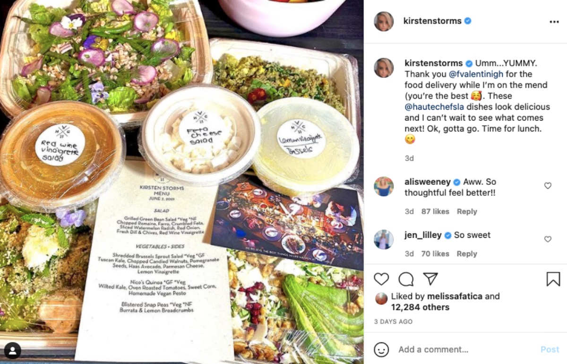
Task: Reply to jen_lilley's comment
Action: [x=467, y=254]
